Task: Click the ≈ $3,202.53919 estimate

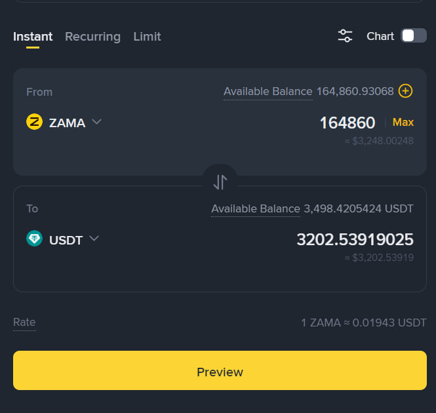Action: [379, 258]
